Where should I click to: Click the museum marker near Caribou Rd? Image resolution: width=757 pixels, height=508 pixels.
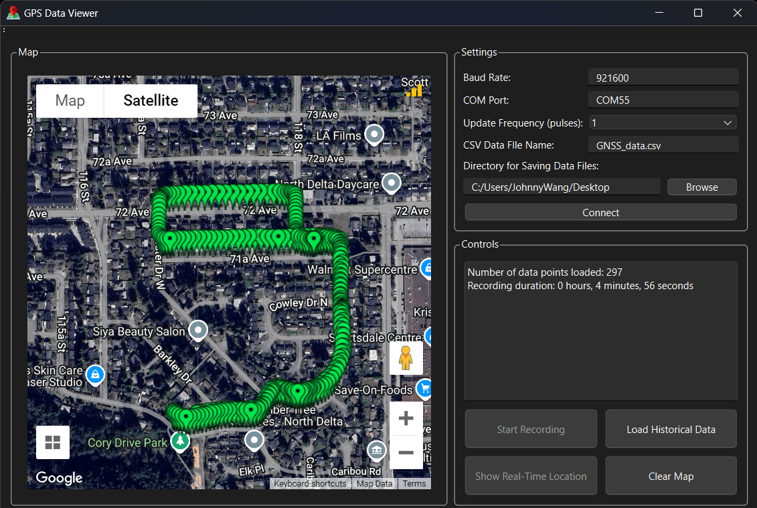point(377,450)
